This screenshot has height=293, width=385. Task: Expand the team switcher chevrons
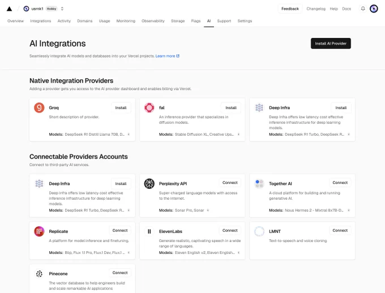[x=62, y=9]
